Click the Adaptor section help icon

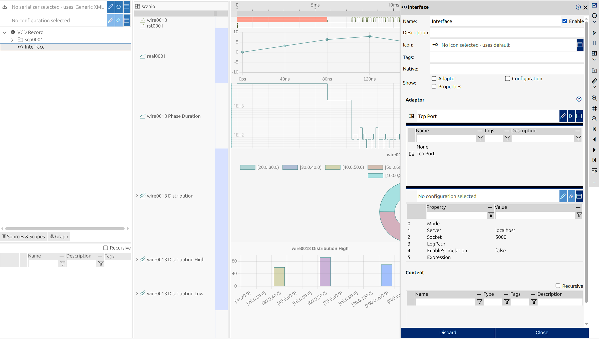click(579, 99)
